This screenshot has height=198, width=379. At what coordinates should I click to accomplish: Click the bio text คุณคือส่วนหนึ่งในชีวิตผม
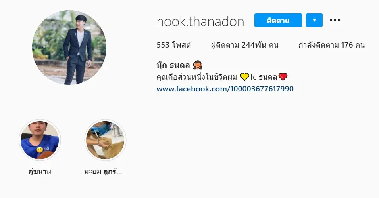coord(197,77)
